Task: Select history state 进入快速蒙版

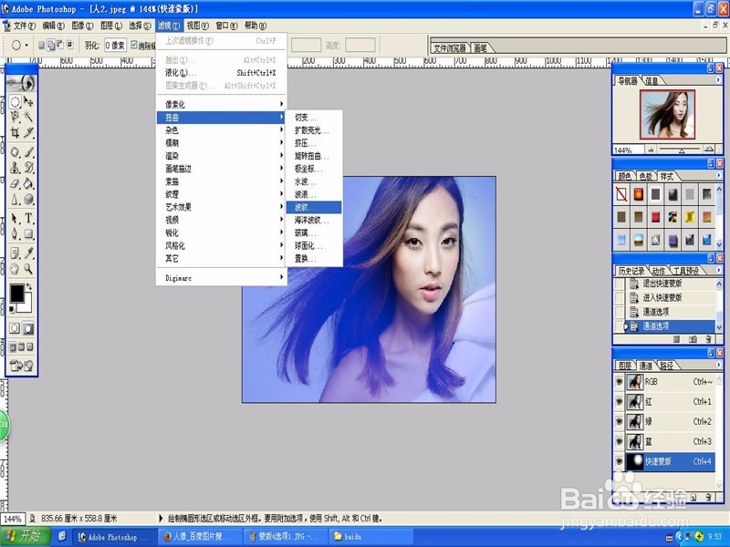Action: (x=670, y=298)
